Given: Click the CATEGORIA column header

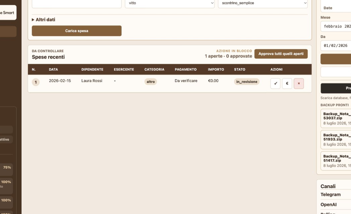Looking at the screenshot, I should [154, 69].
